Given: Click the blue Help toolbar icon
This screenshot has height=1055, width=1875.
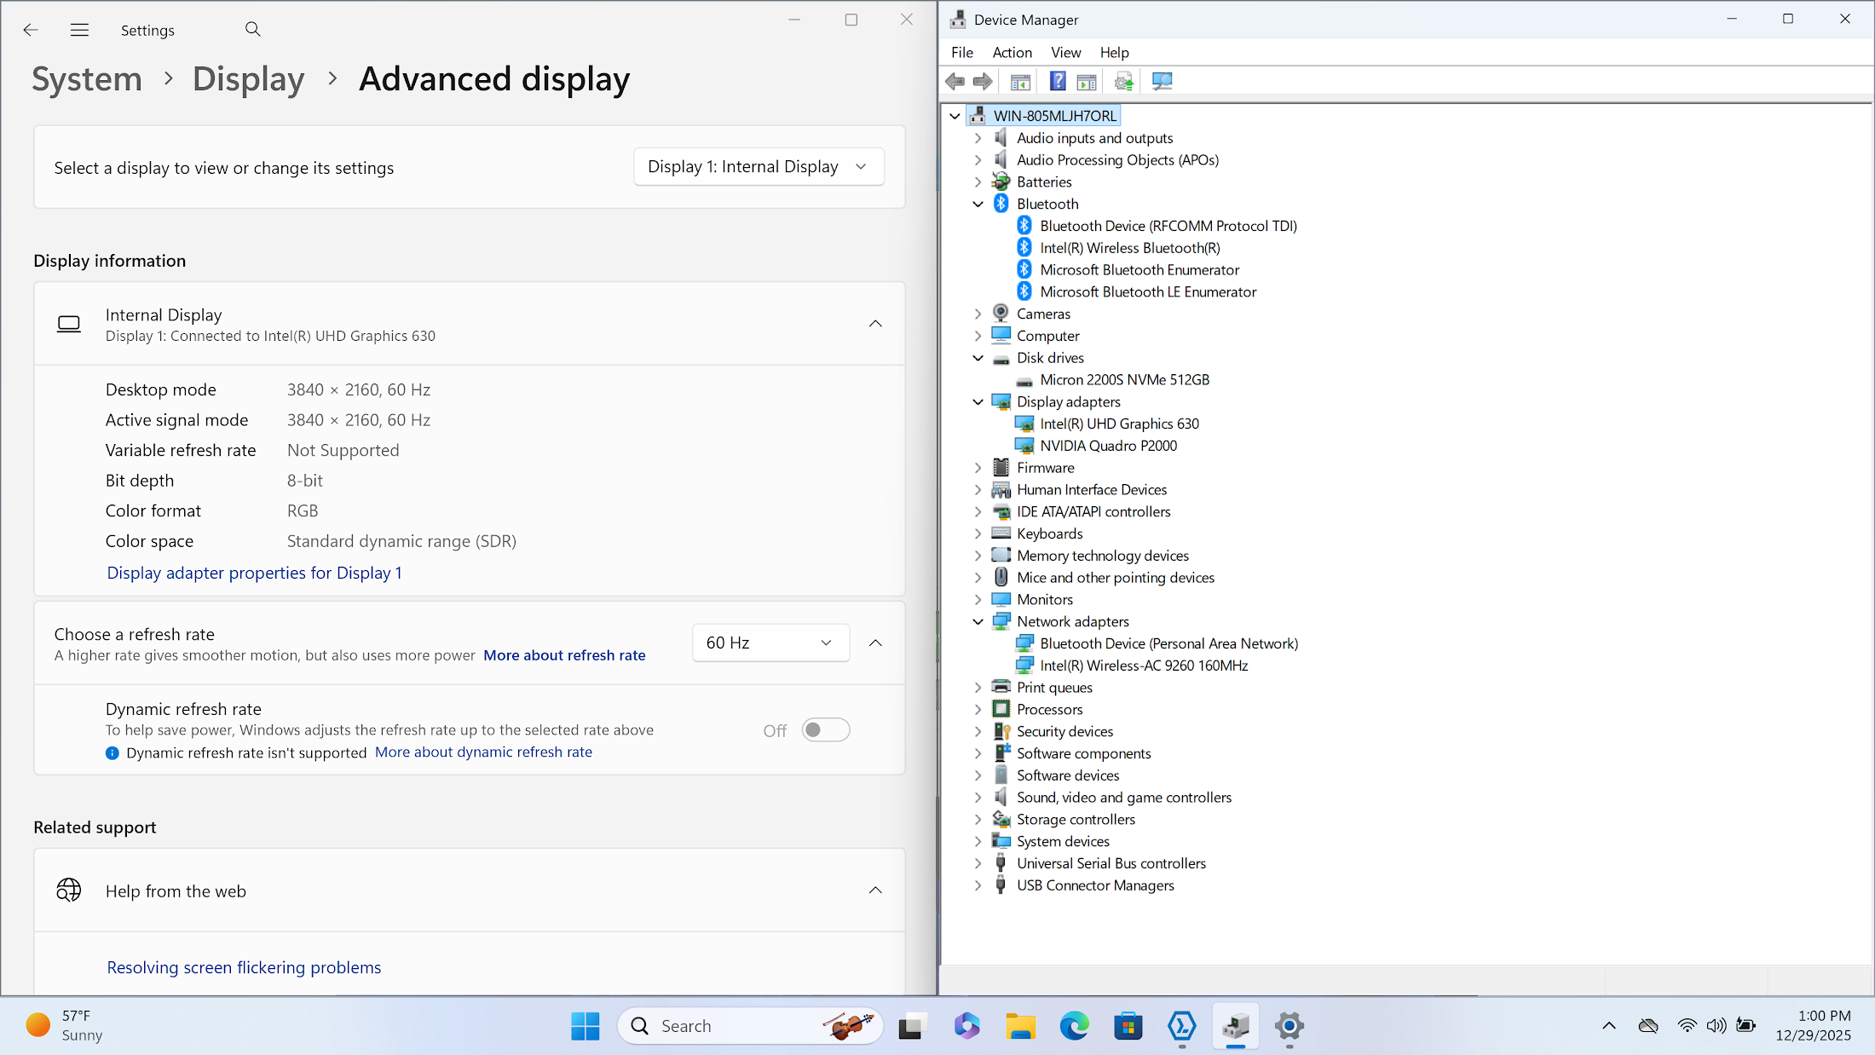Looking at the screenshot, I should click(1058, 82).
